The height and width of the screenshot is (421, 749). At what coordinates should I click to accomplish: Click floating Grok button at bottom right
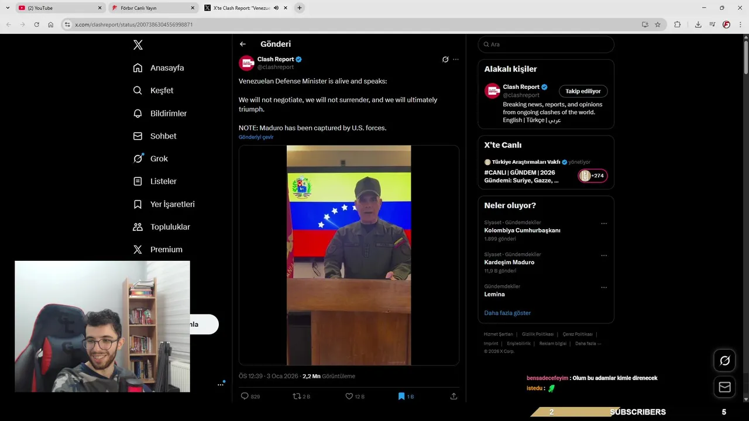pyautogui.click(x=724, y=361)
